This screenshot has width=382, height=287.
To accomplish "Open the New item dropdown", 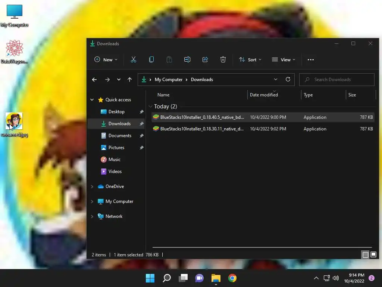I will (106, 59).
